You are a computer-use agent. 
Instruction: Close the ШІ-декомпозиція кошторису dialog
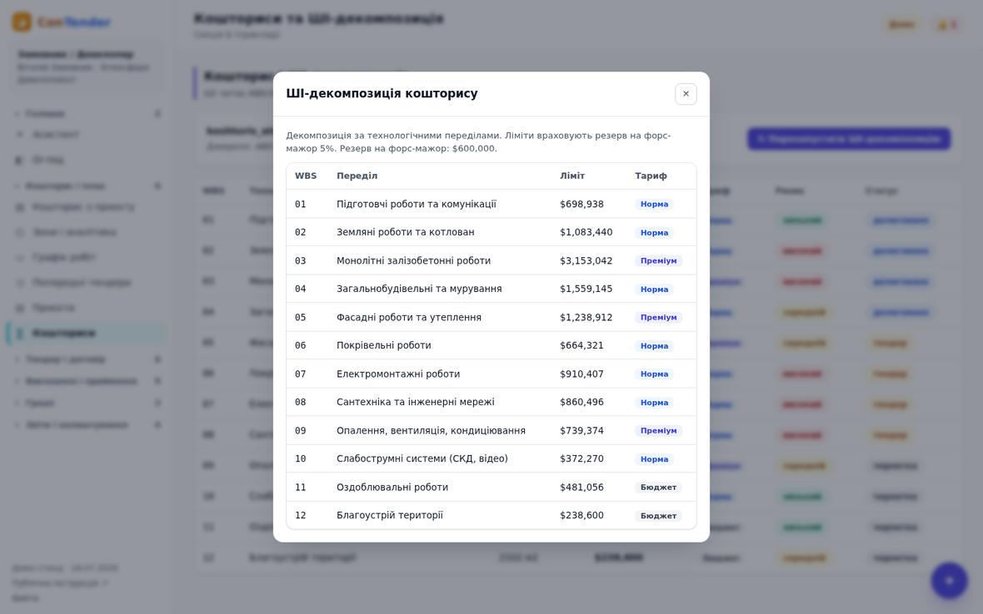pos(686,94)
